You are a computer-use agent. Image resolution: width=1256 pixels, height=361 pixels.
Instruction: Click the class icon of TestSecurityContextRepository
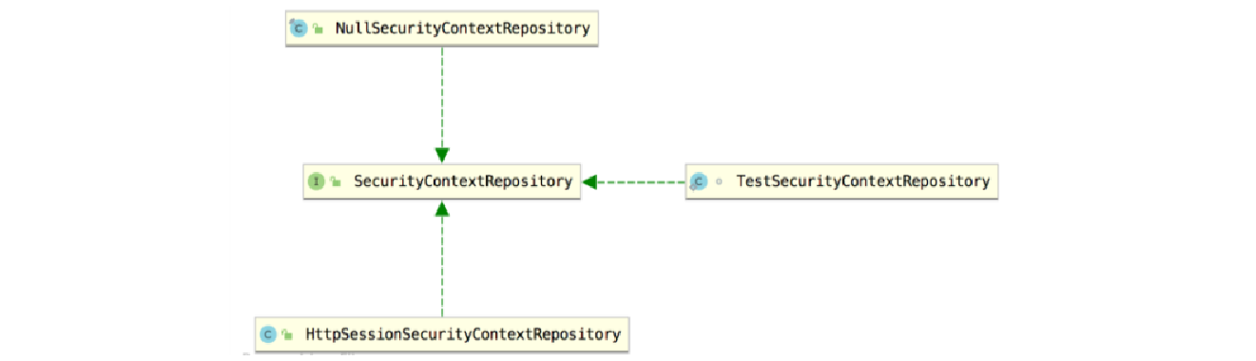pos(699,180)
